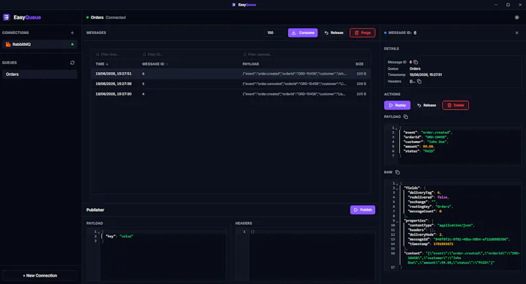Collapse payload JSON at line 1
Image resolution: width=526 pixels, height=284 pixels.
pos(396,129)
